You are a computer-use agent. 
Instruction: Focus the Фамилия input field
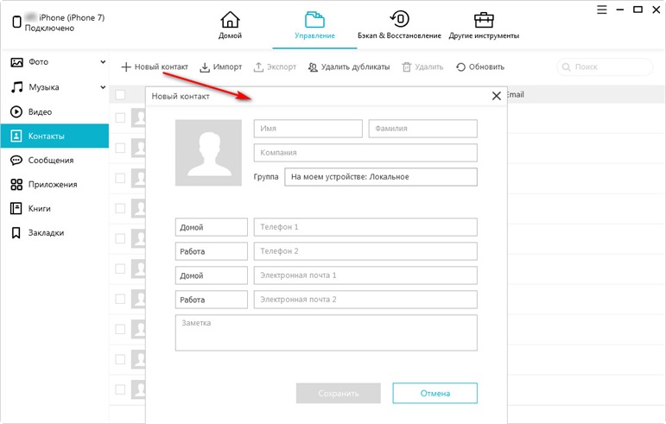click(x=422, y=129)
